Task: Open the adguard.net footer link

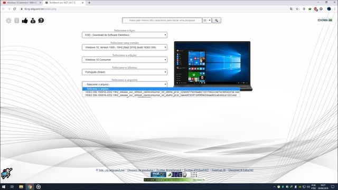Action: pos(111,170)
